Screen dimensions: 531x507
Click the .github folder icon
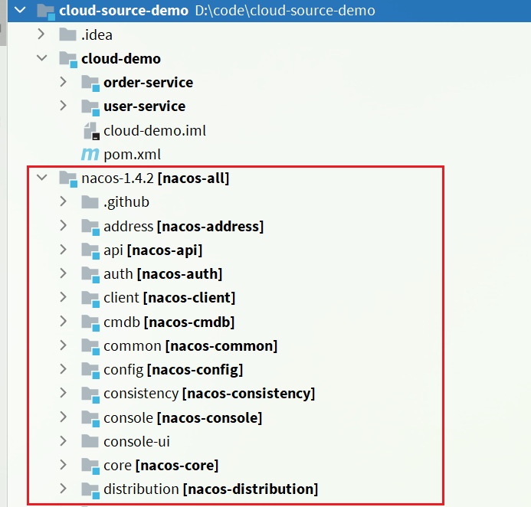[x=90, y=202]
